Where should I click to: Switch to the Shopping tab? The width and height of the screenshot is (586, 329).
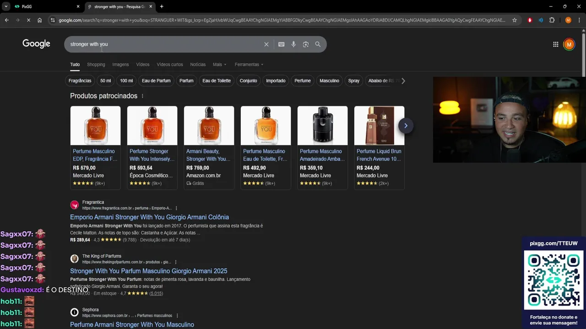pyautogui.click(x=96, y=64)
